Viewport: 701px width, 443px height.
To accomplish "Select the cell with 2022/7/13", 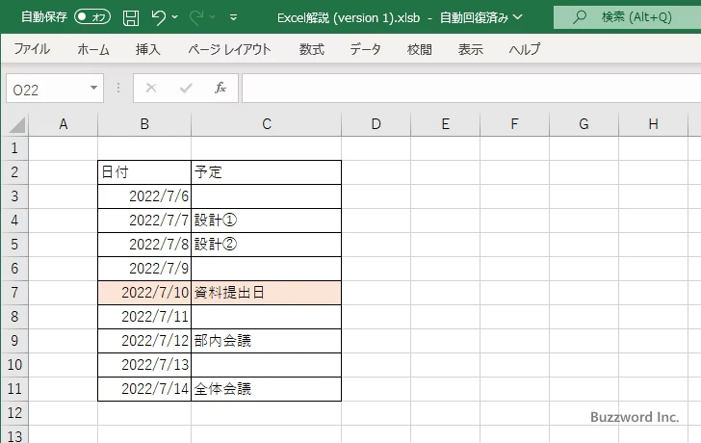I will point(144,365).
